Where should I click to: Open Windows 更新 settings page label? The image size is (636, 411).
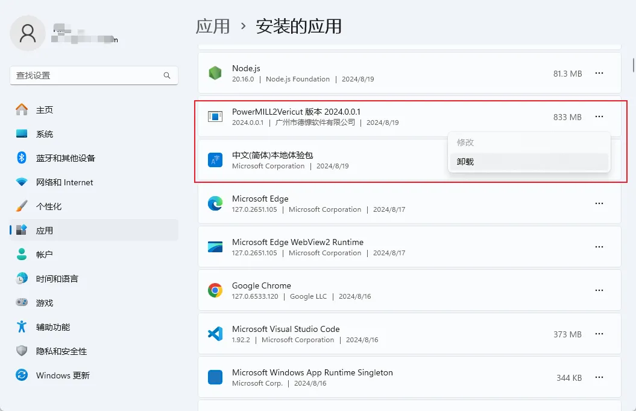tap(63, 375)
